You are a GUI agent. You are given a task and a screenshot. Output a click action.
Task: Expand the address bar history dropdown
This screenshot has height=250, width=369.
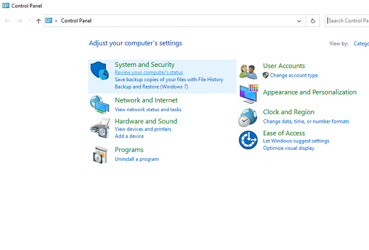pos(299,21)
